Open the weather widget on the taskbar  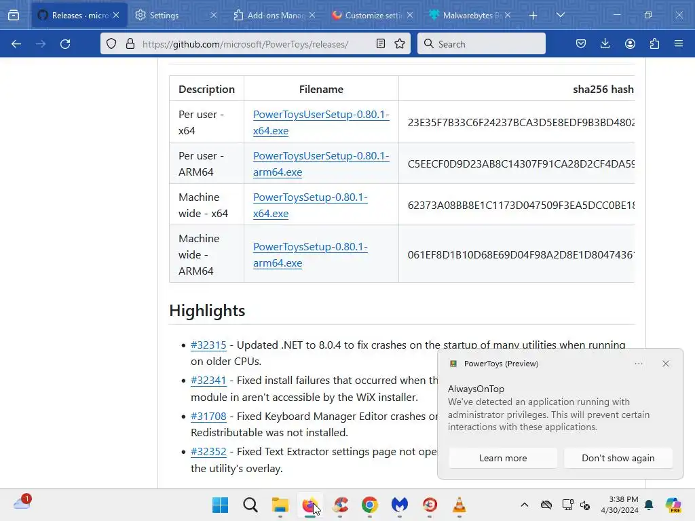[x=22, y=503]
